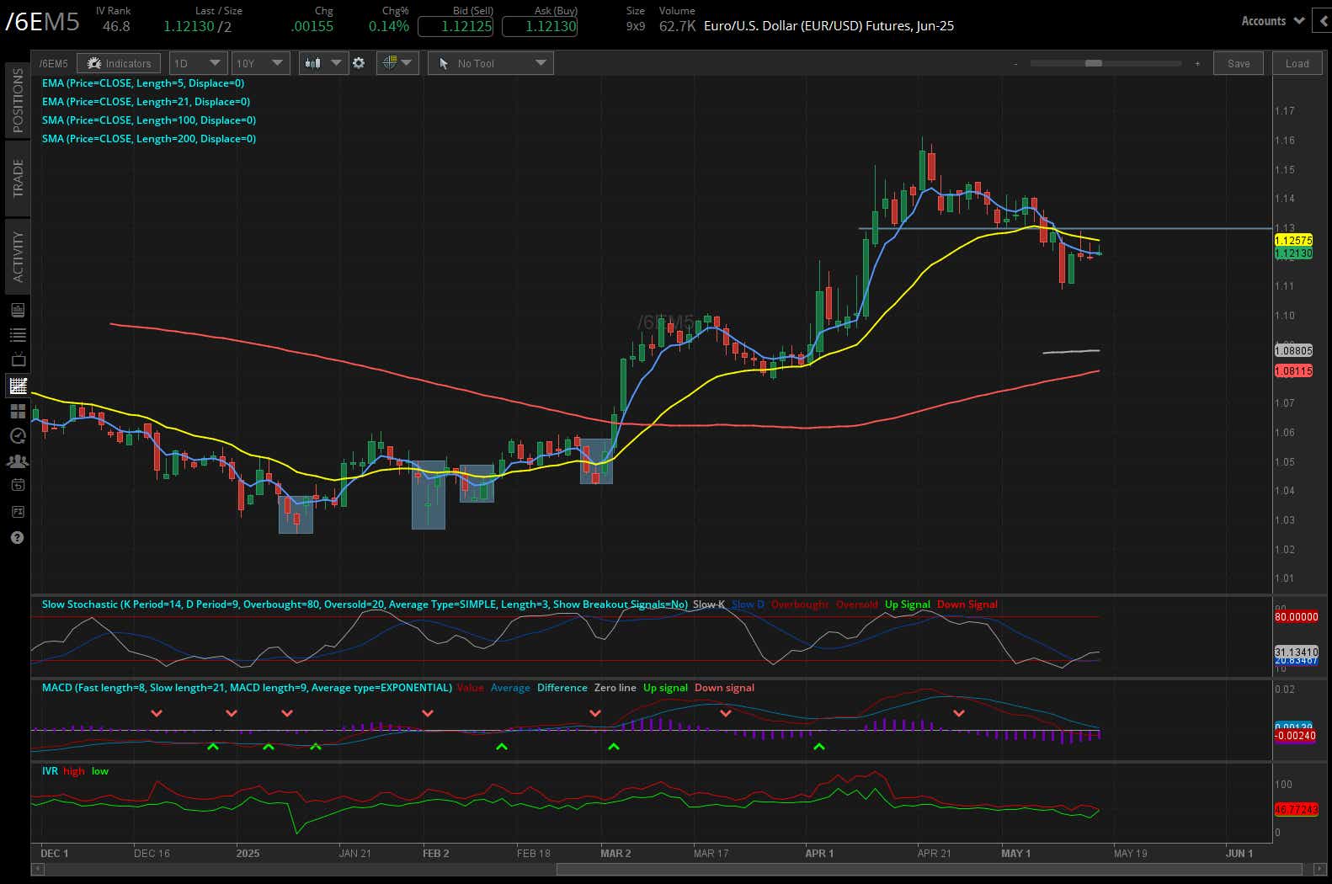Click the Bid (Sell) 1.12125 price button
Viewport: 1332px width, 884px height.
tap(456, 26)
